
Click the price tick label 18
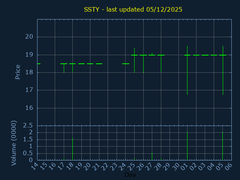29,72
